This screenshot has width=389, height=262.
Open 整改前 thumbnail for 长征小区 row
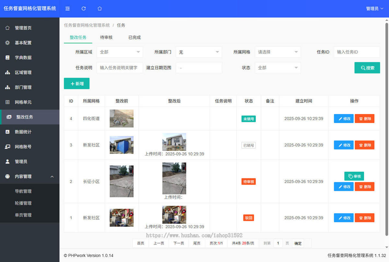pos(122,181)
